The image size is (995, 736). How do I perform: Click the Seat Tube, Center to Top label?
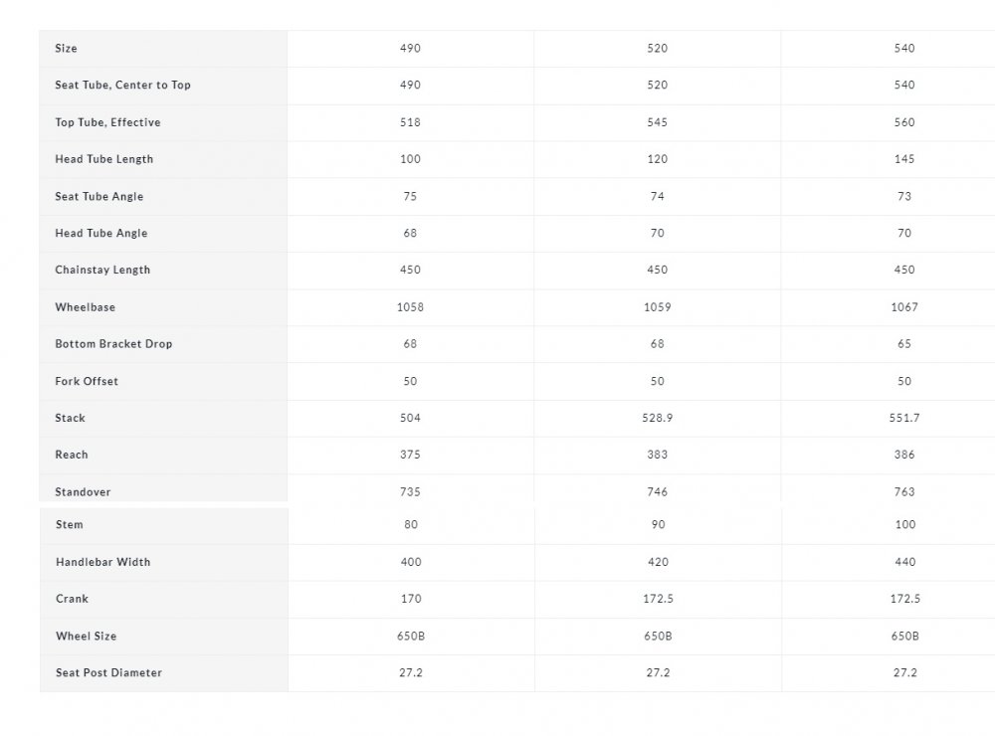pos(122,85)
